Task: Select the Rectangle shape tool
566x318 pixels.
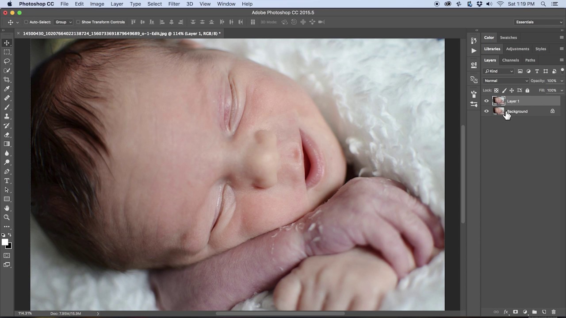Action: (7, 199)
